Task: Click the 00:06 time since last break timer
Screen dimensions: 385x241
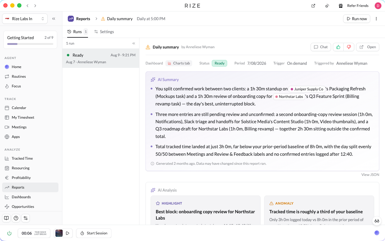Action: (34, 233)
